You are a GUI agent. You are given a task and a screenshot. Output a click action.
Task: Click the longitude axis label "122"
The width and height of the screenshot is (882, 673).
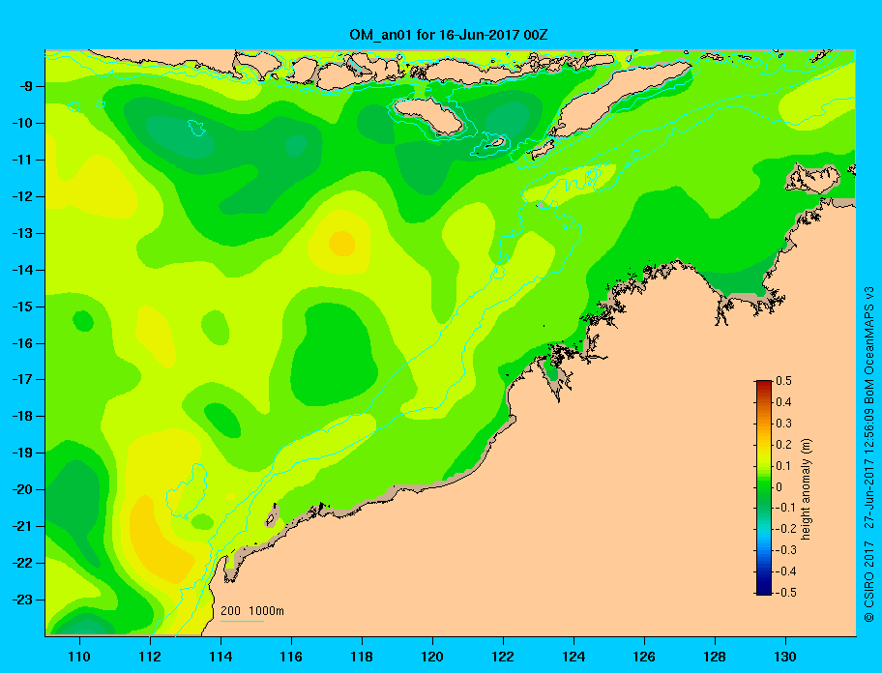coord(503,657)
